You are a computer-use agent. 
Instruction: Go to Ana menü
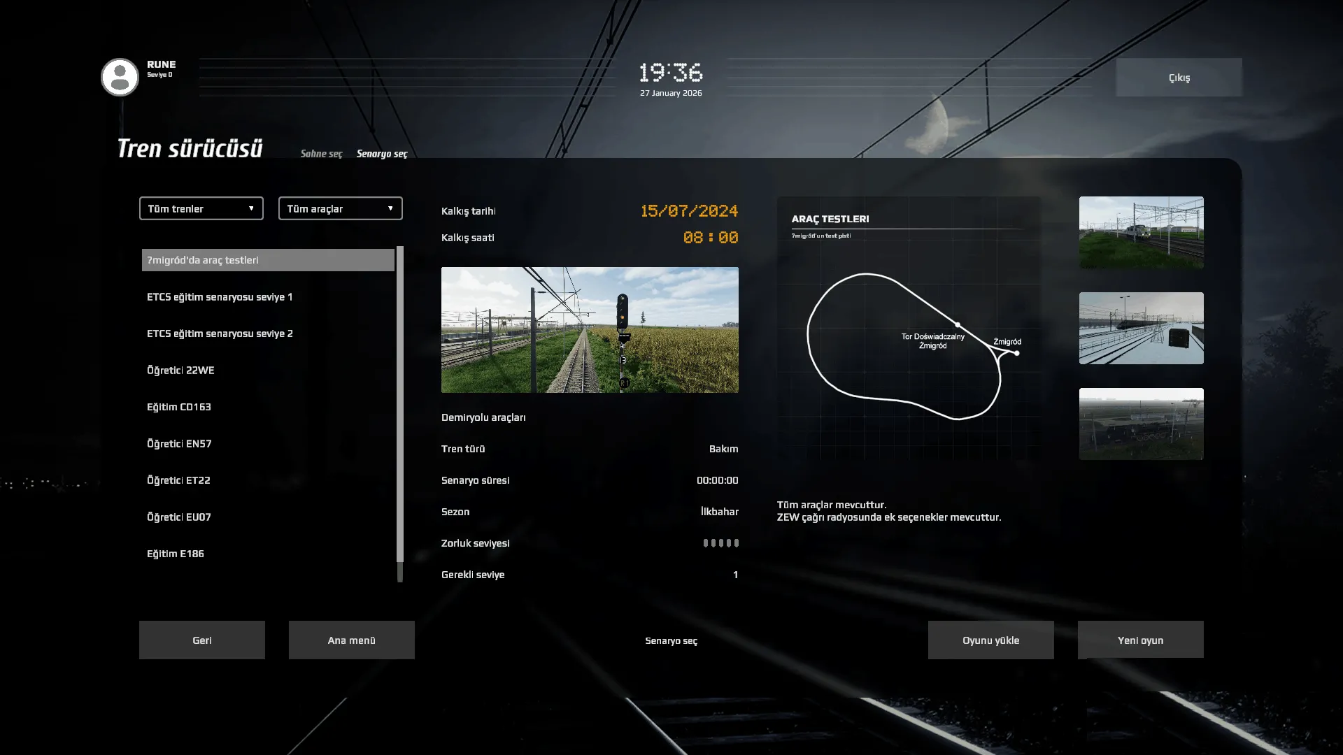tap(351, 640)
